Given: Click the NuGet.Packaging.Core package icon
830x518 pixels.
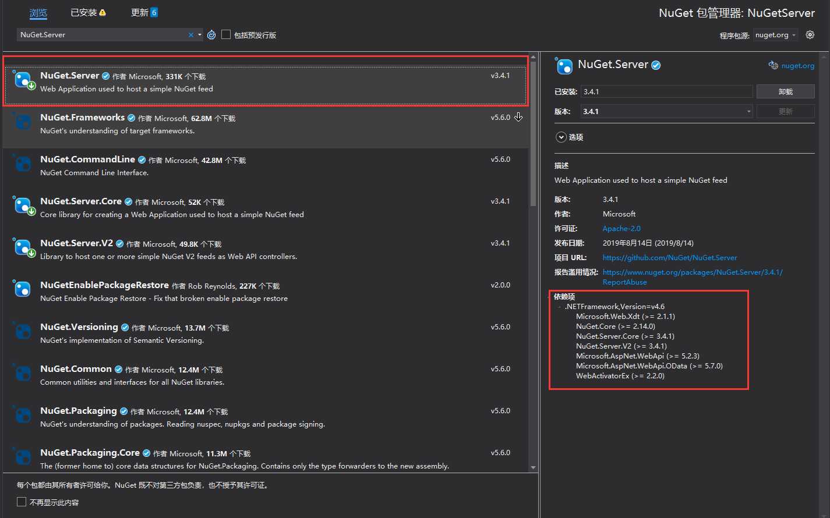Looking at the screenshot, I should [x=23, y=457].
